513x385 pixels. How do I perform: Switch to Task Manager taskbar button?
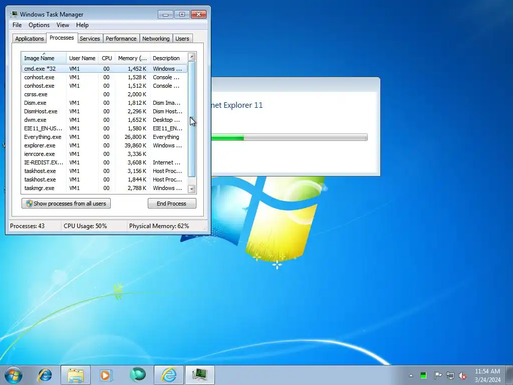pyautogui.click(x=200, y=375)
